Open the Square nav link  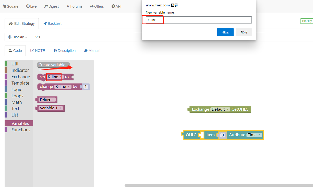(10, 6)
